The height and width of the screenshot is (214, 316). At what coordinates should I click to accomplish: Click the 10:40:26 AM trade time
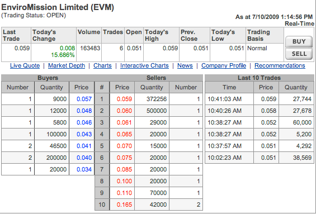click(224, 111)
